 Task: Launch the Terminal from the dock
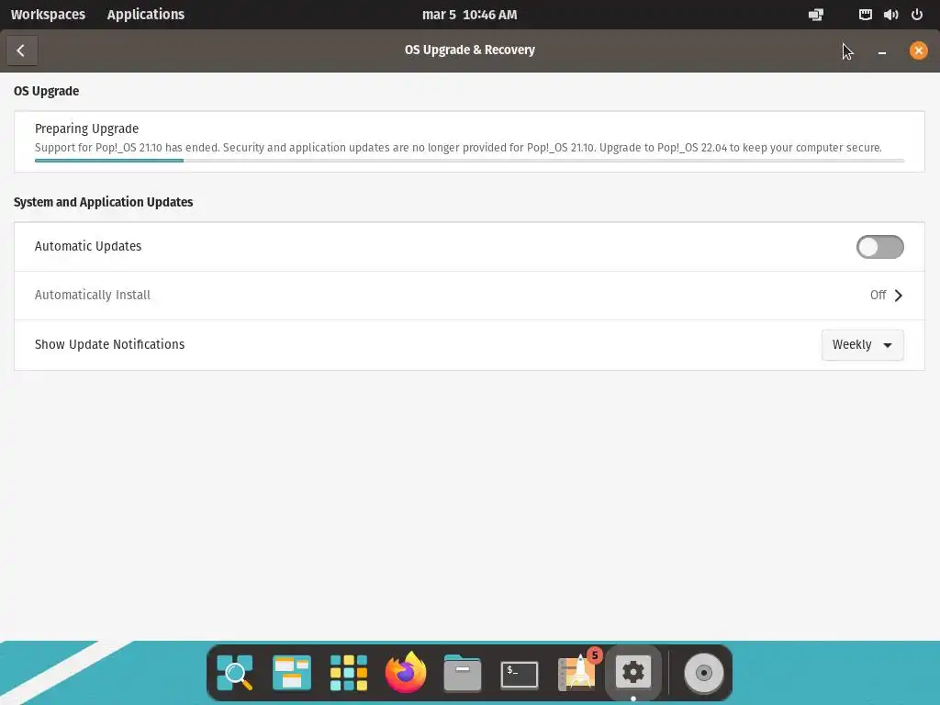[520, 675]
